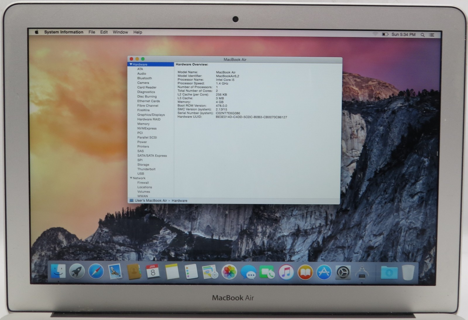This screenshot has height=320, width=468.
Task: Open Contacts book icon in dock
Action: pyautogui.click(x=134, y=272)
